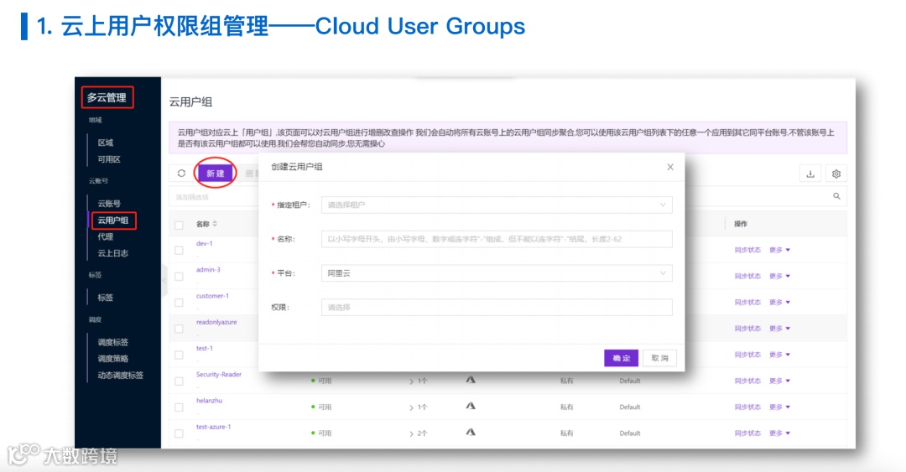Viewport: 906px width, 472px height.
Task: Check the customer-1 row checkbox
Action: 180,302
